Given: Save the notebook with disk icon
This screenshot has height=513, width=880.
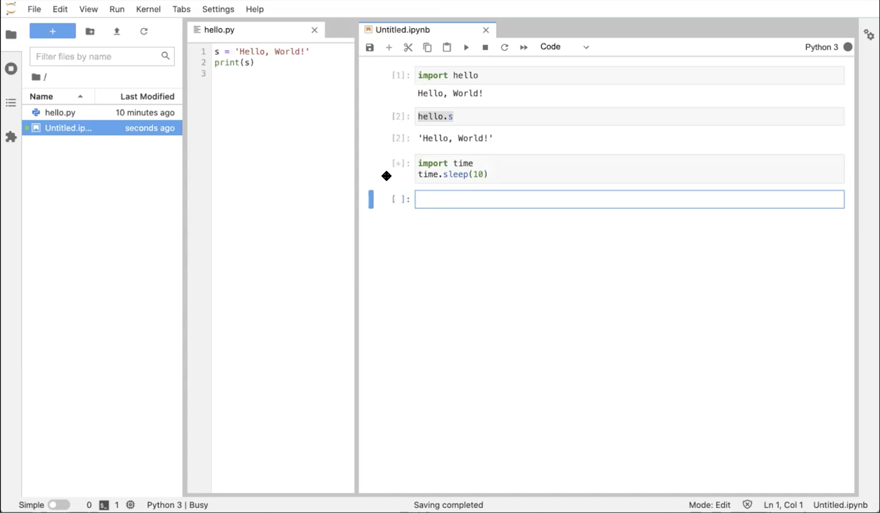Looking at the screenshot, I should [x=369, y=48].
